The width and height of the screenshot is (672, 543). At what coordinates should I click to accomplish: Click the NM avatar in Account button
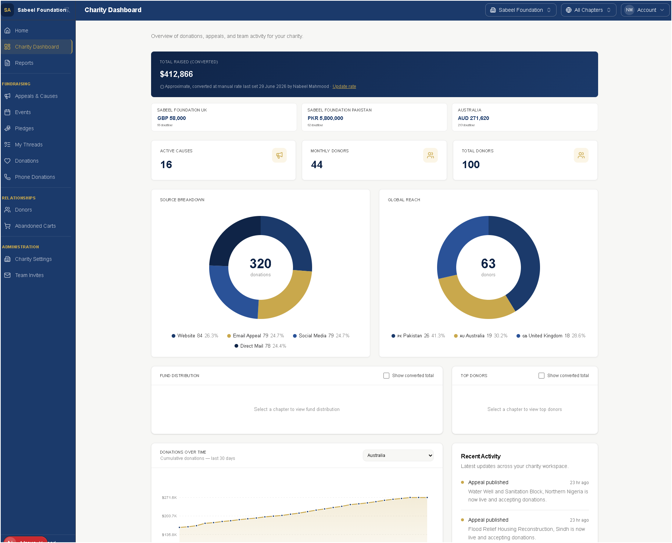[x=629, y=10]
